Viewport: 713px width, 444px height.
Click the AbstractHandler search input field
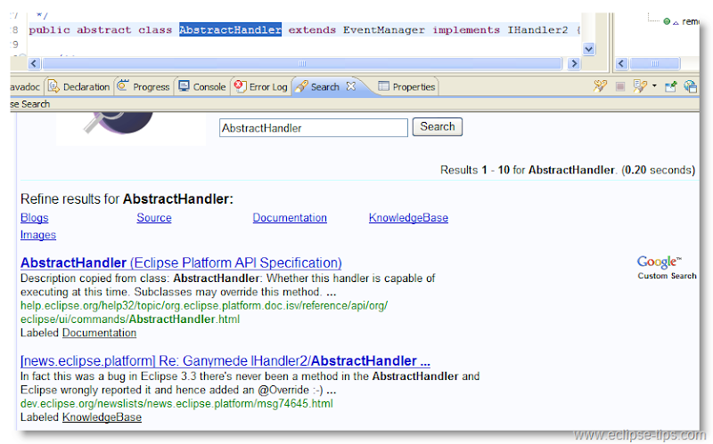314,127
